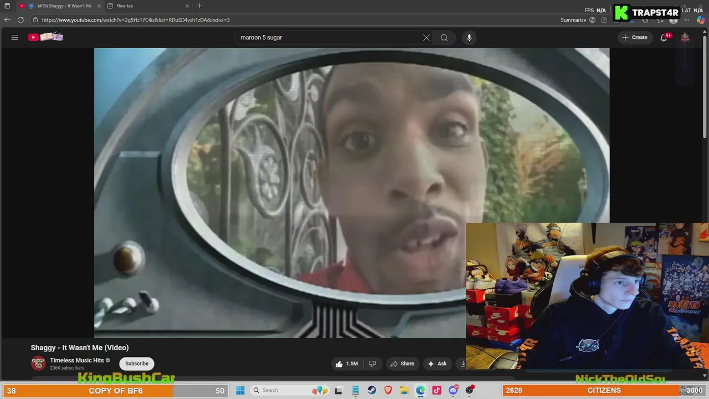Open File Explorer from taskbar
709x399 pixels.
point(404,390)
